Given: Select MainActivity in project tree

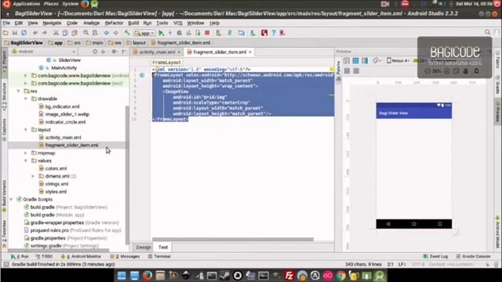Looking at the screenshot, I should pos(64,68).
